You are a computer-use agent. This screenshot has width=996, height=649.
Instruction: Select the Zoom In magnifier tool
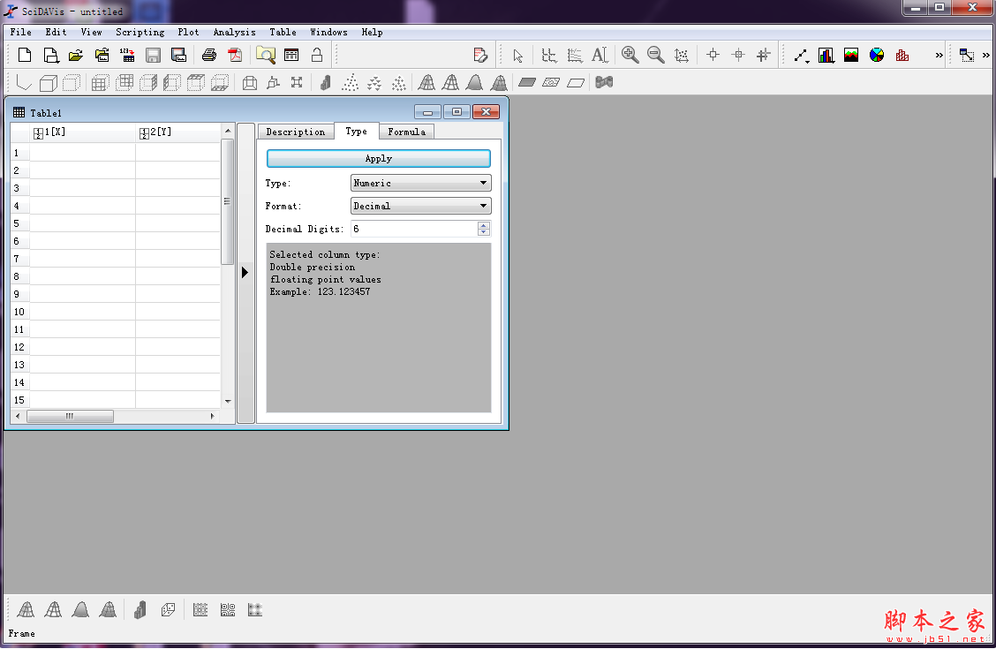pos(630,55)
